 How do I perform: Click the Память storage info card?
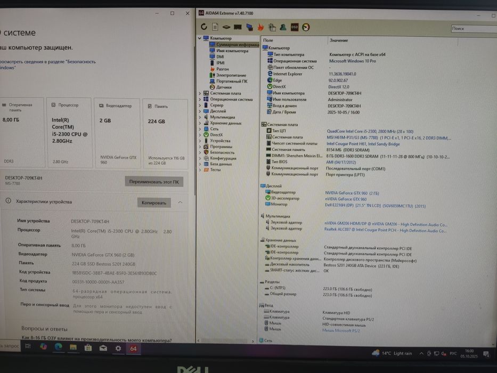pos(166,134)
